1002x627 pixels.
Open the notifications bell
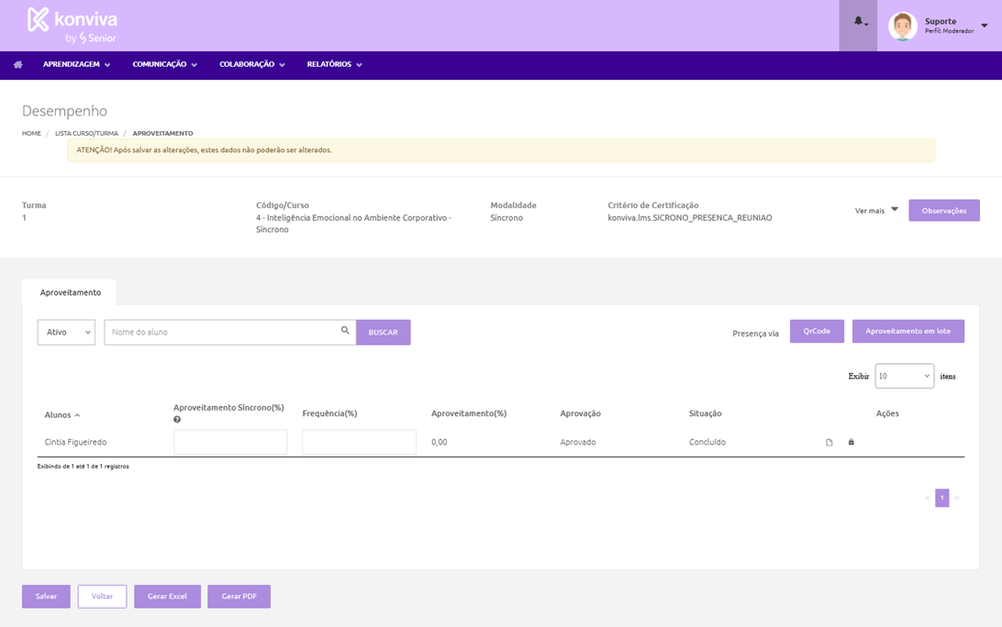(859, 22)
